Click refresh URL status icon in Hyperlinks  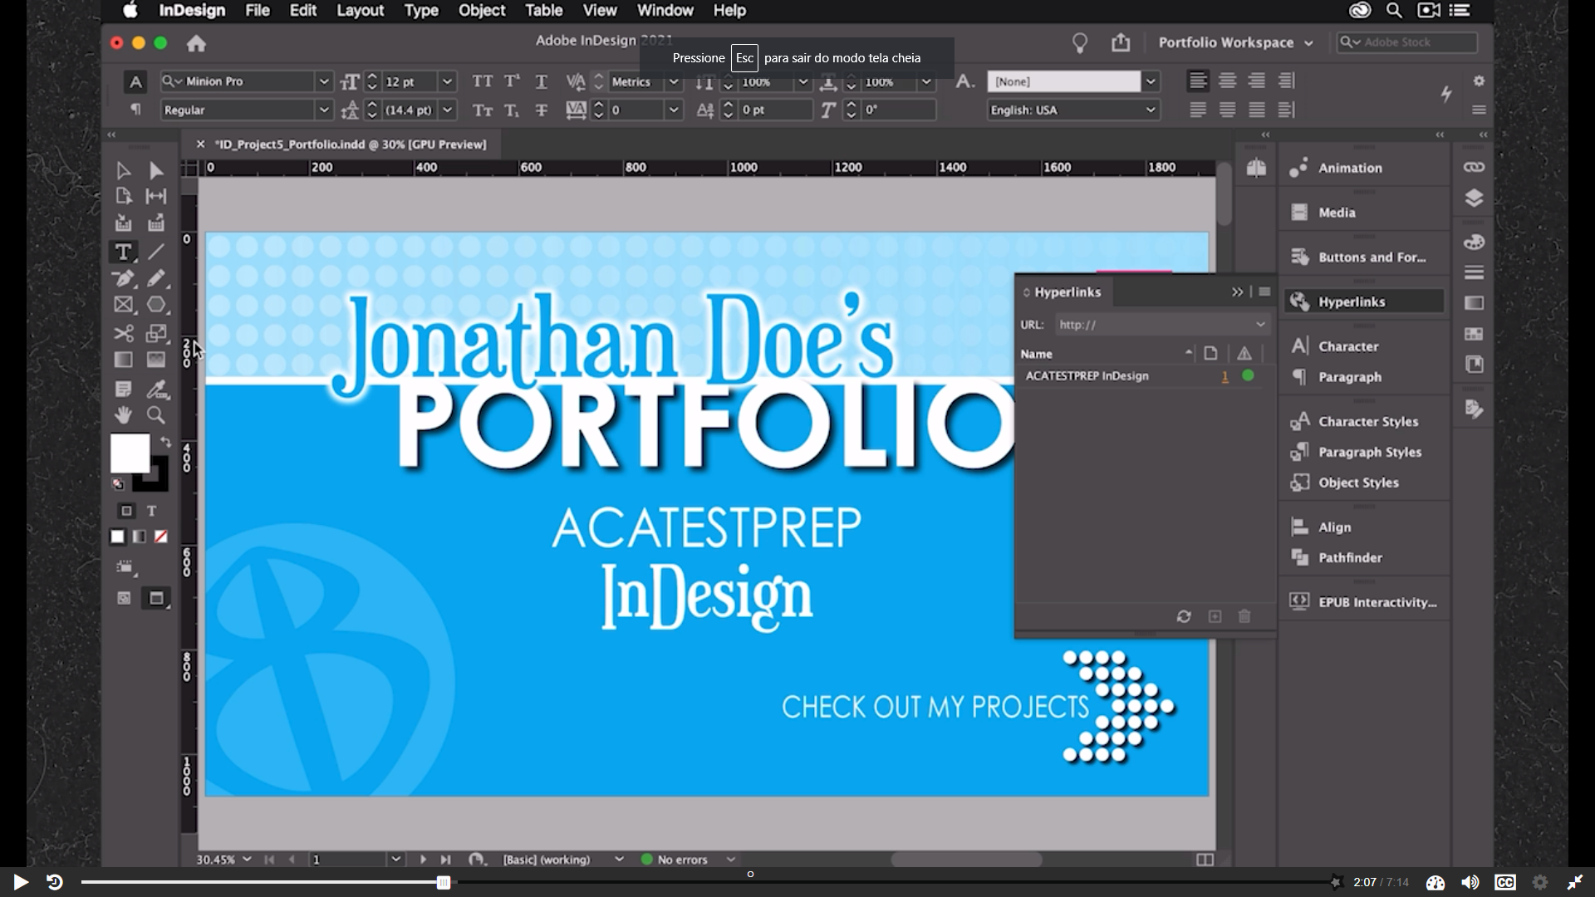tap(1184, 616)
